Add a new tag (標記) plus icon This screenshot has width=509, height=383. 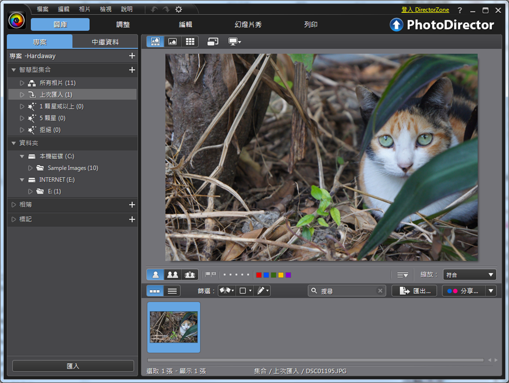[x=132, y=219]
